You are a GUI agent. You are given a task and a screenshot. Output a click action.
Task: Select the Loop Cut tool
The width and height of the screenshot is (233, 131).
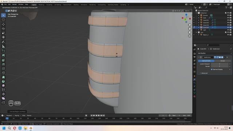3,69
